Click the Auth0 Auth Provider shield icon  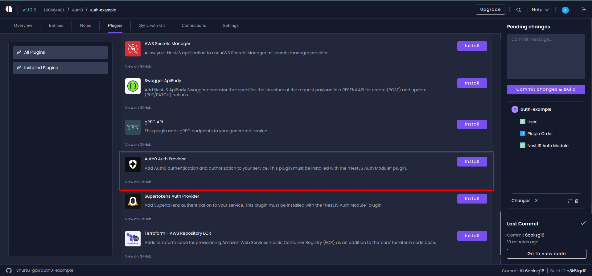pyautogui.click(x=133, y=164)
